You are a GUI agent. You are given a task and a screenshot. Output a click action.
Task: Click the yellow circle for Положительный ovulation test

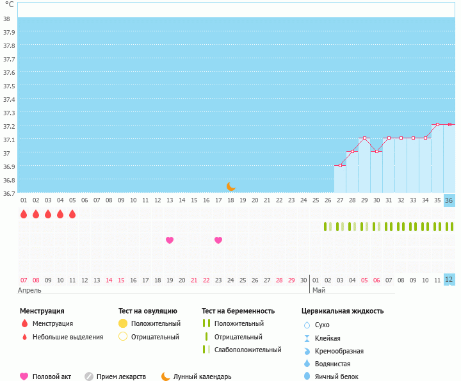click(x=123, y=323)
